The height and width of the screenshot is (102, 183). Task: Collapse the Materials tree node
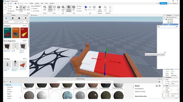(5, 85)
